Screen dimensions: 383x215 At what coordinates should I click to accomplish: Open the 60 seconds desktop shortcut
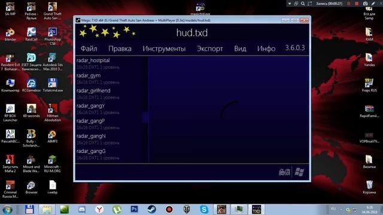31,111
